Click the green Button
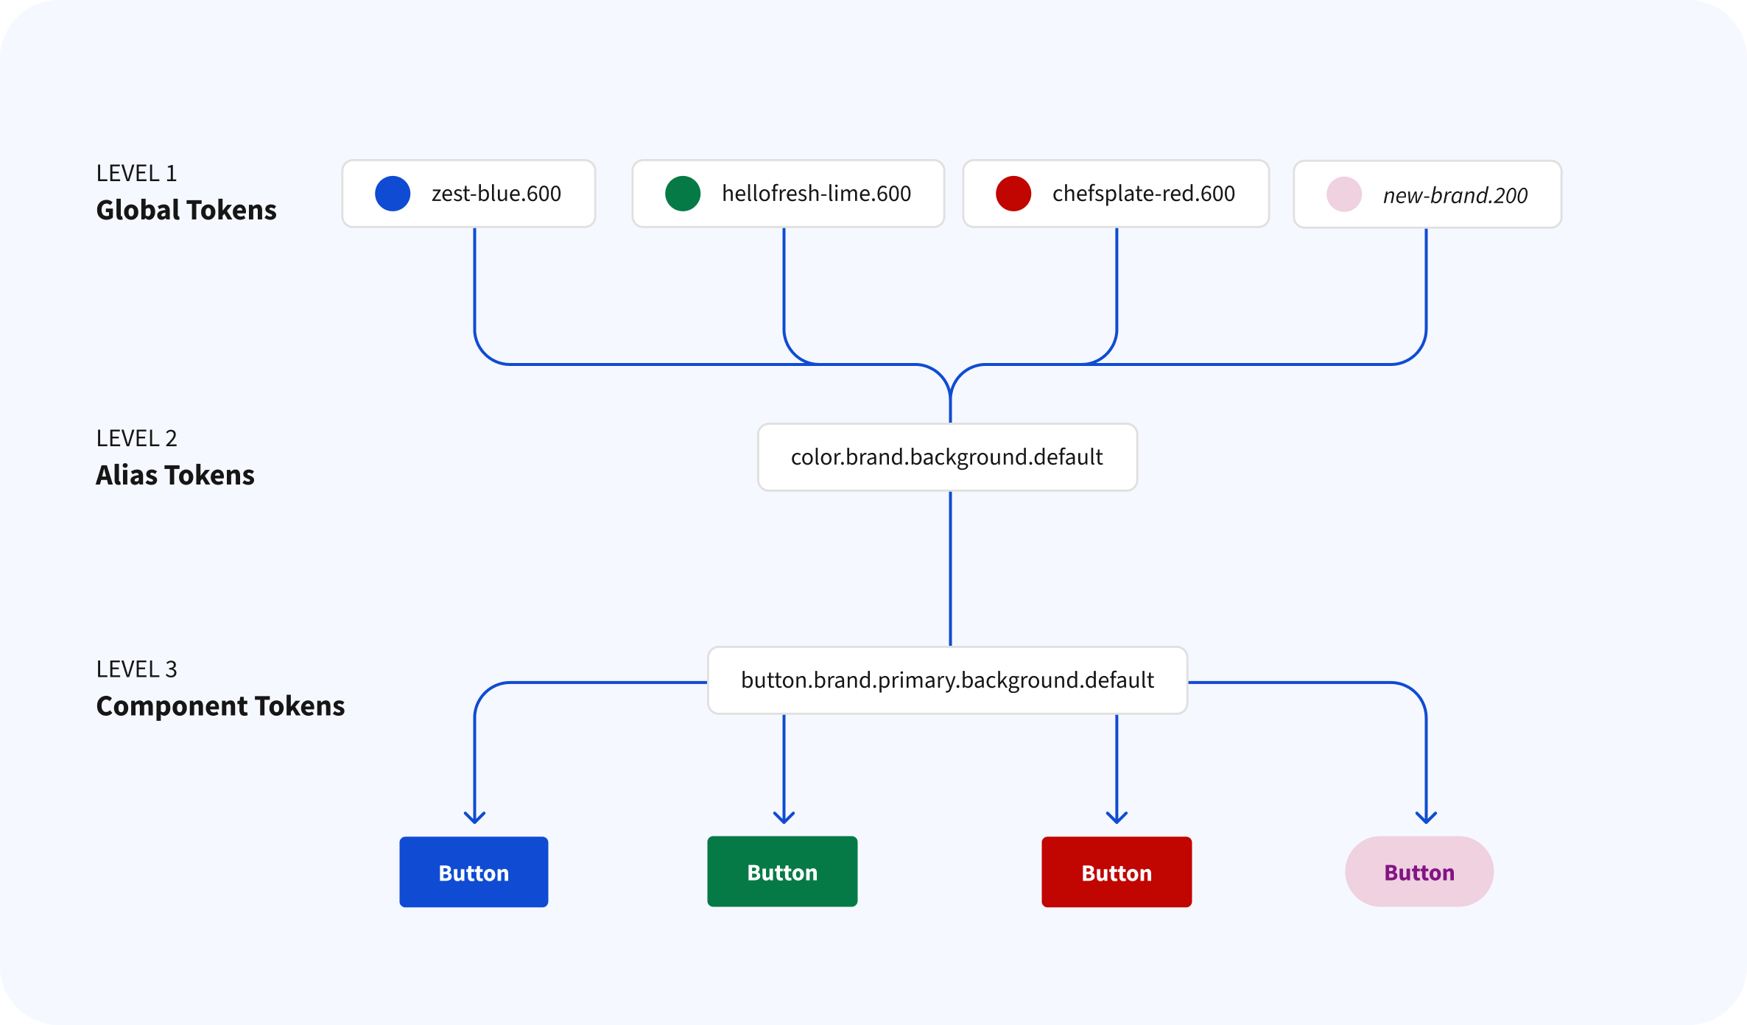Viewport: 1747px width, 1025px height. coord(782,871)
